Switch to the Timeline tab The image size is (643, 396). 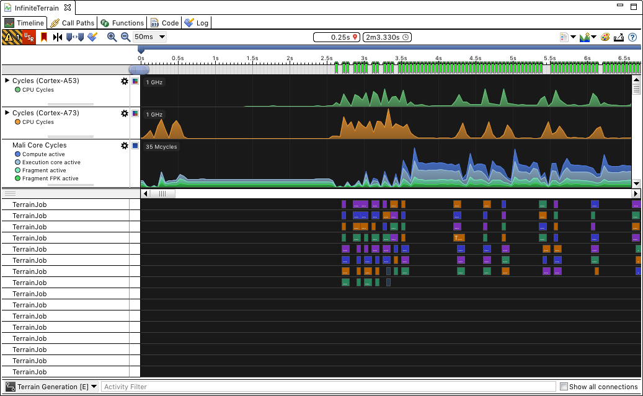click(x=25, y=23)
